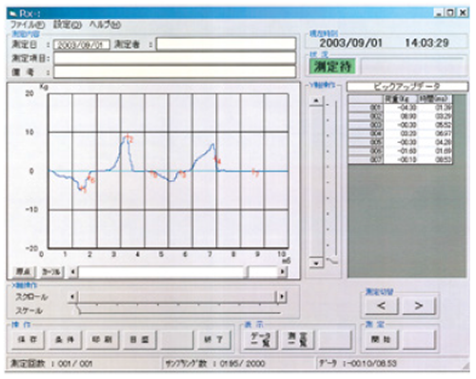Click right arrow of X-axis スクロール bar
The height and width of the screenshot is (379, 476).
(282, 297)
